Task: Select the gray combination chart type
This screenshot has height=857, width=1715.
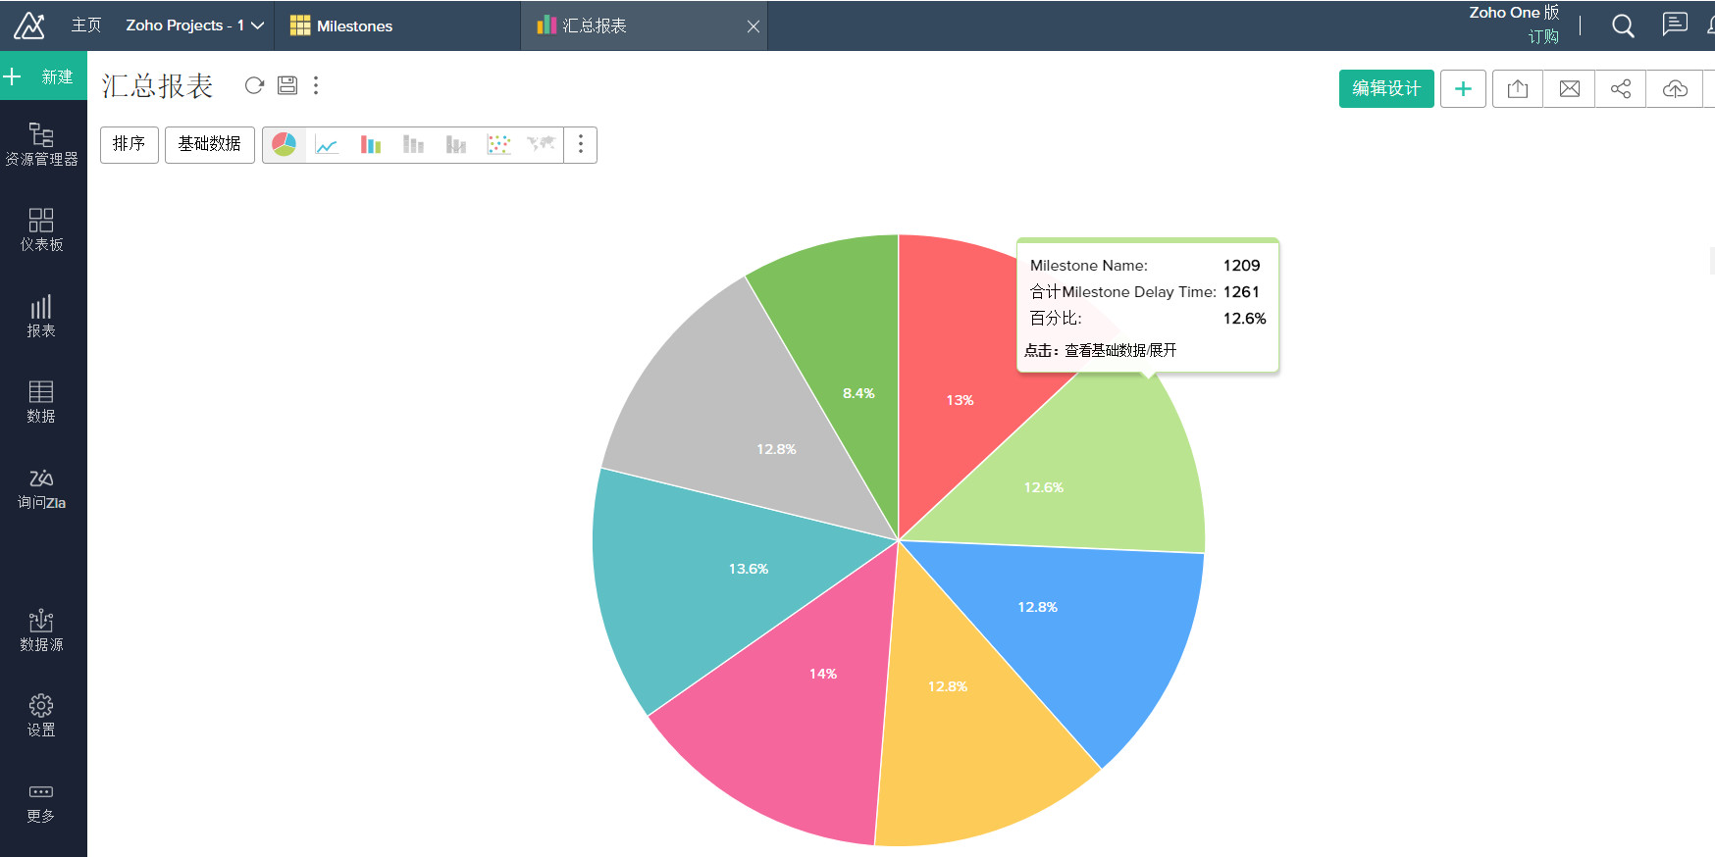Action: click(x=456, y=145)
